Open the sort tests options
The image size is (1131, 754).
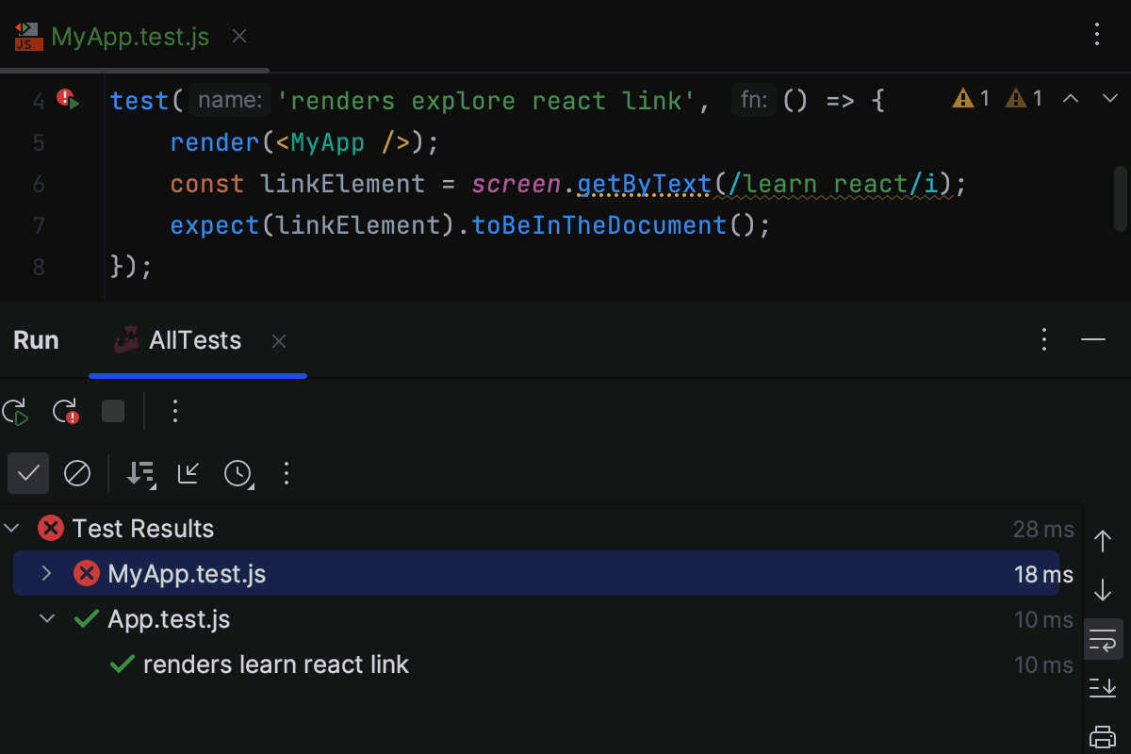pos(141,473)
